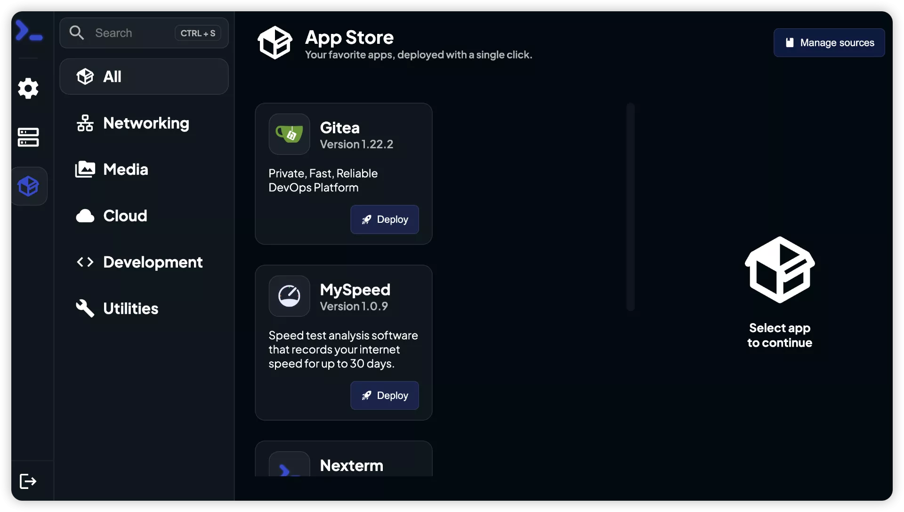Click the Gitea title text
Screen dimensions: 904x512
coord(339,128)
